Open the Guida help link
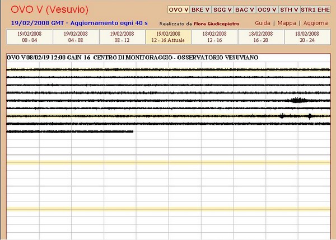 pyautogui.click(x=263, y=23)
